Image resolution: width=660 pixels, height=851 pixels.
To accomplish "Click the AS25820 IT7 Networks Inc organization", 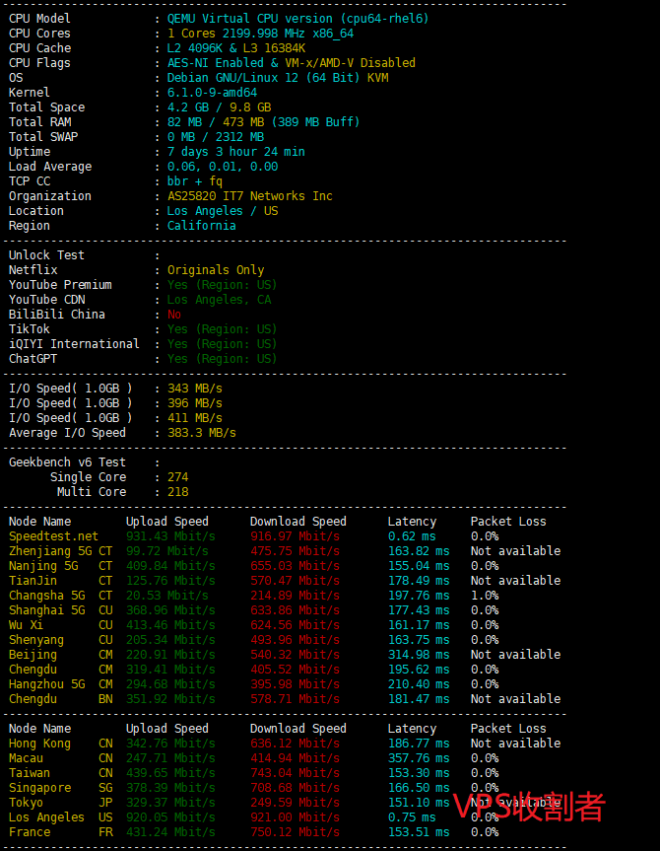I will pos(249,196).
